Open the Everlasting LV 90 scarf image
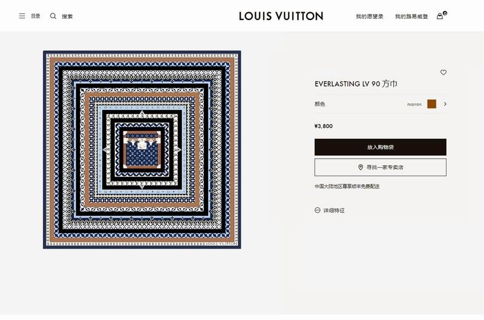484x320 pixels. pyautogui.click(x=142, y=150)
